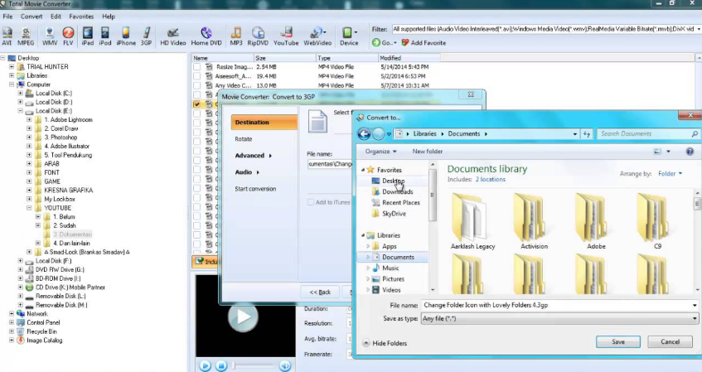Open the Help menu
The height and width of the screenshot is (372, 702).
(109, 17)
